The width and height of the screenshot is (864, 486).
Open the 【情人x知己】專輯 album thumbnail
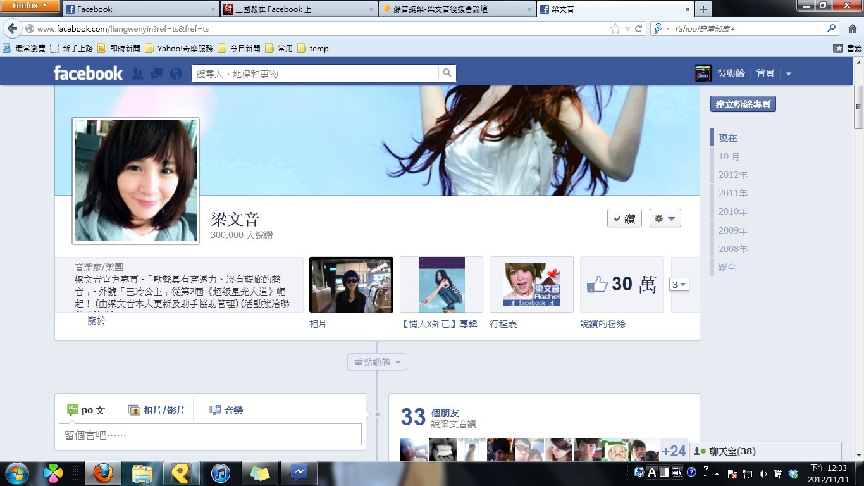(441, 285)
